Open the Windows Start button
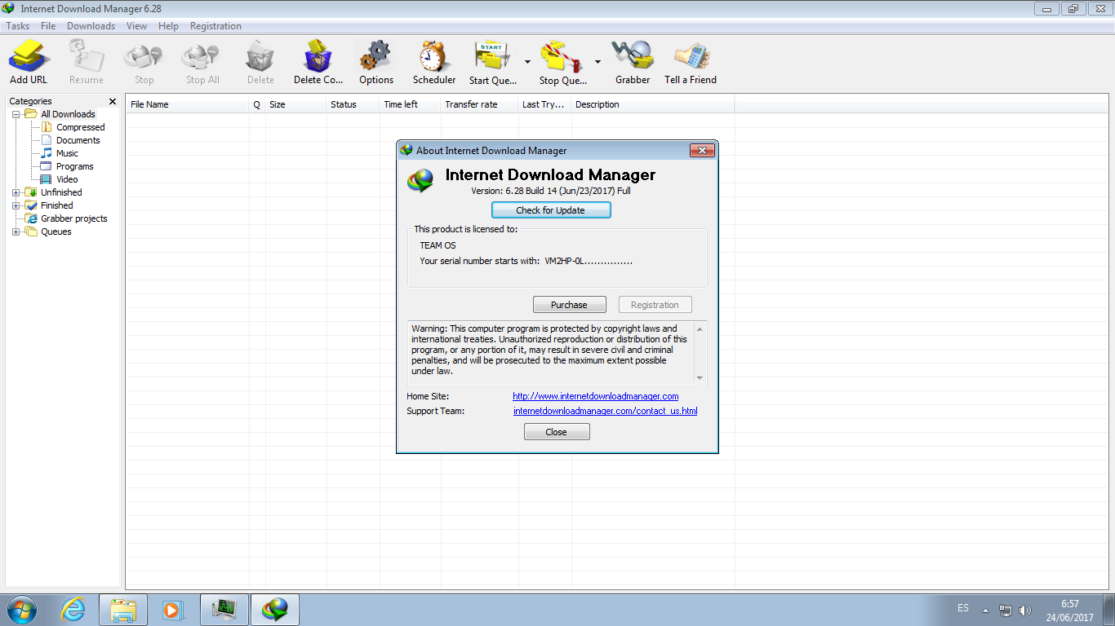1115x626 pixels. pos(21,609)
